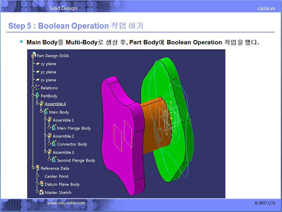Click the Solid Design header label
Viewport: 282px width, 212px height.
click(x=63, y=8)
